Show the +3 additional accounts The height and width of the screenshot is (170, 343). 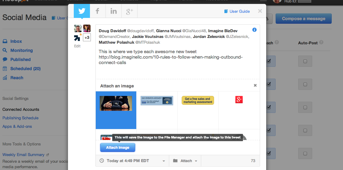pos(87,37)
